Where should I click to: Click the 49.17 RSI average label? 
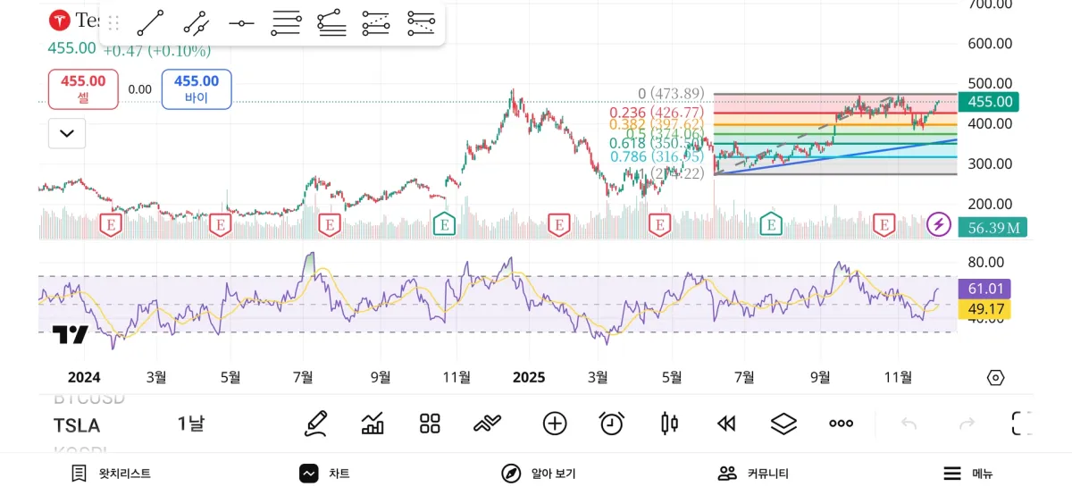click(984, 309)
